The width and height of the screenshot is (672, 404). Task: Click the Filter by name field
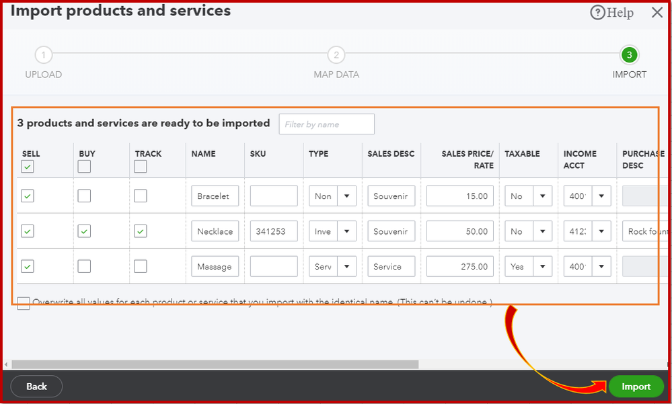326,124
